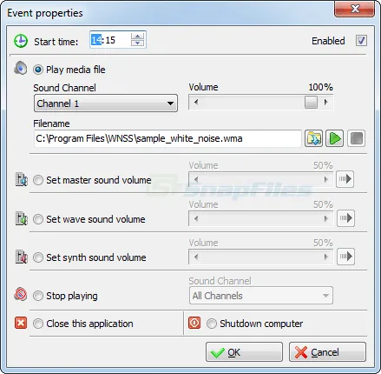The height and width of the screenshot is (374, 381).
Task: Click the Filename label
Action: [51, 124]
